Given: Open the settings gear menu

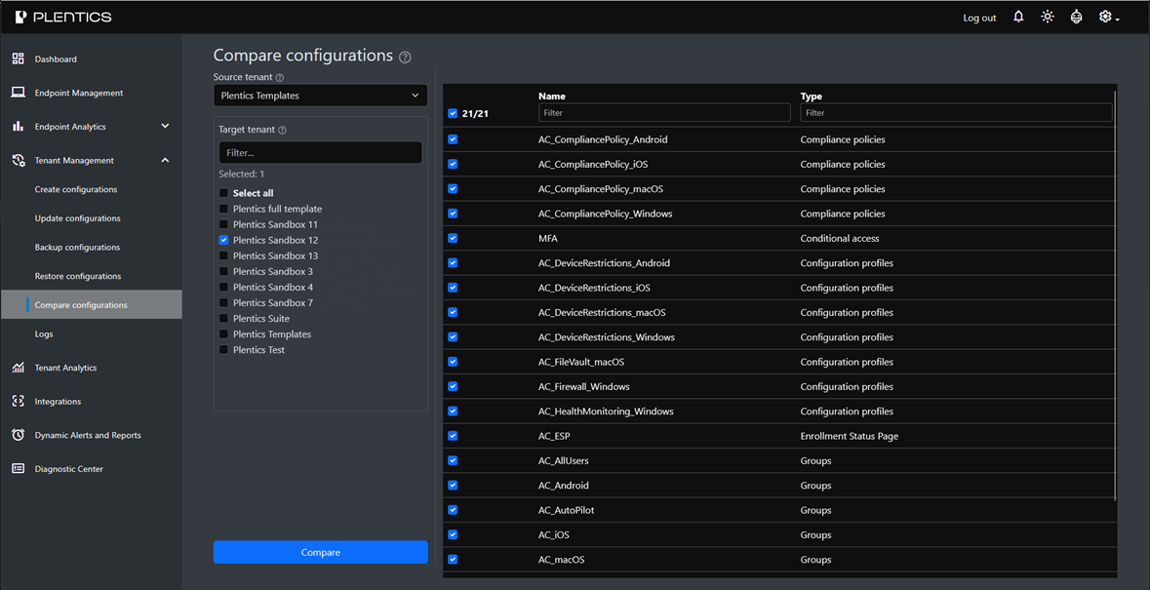Looking at the screenshot, I should (x=1107, y=17).
